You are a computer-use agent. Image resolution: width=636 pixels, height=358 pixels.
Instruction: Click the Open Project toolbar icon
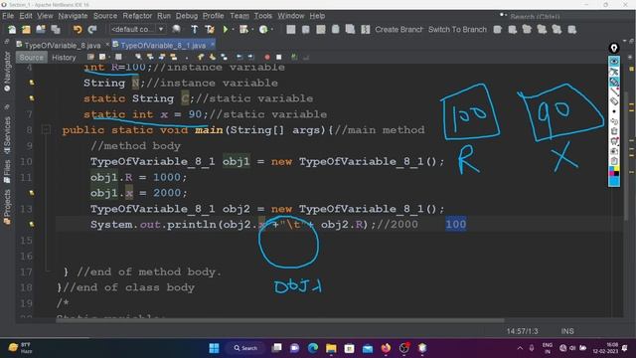pos(41,29)
